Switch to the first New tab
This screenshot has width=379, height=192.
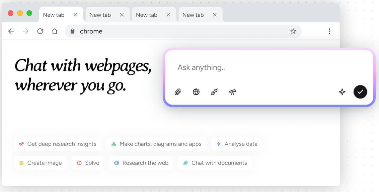61,15
